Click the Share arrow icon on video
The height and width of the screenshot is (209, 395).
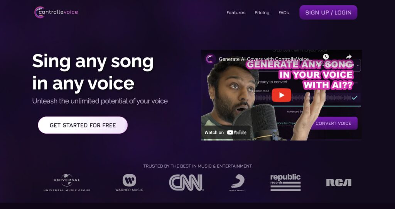[349, 57]
